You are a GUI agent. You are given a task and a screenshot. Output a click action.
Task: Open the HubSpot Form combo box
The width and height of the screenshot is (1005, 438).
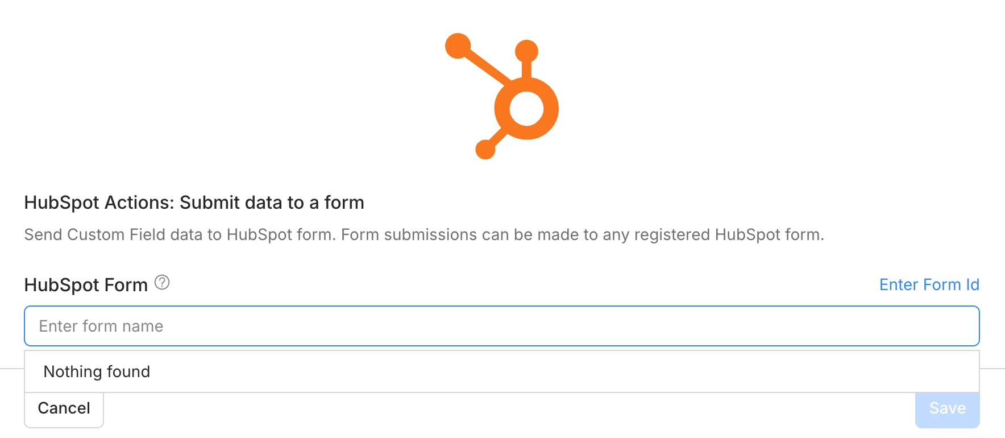pos(501,326)
